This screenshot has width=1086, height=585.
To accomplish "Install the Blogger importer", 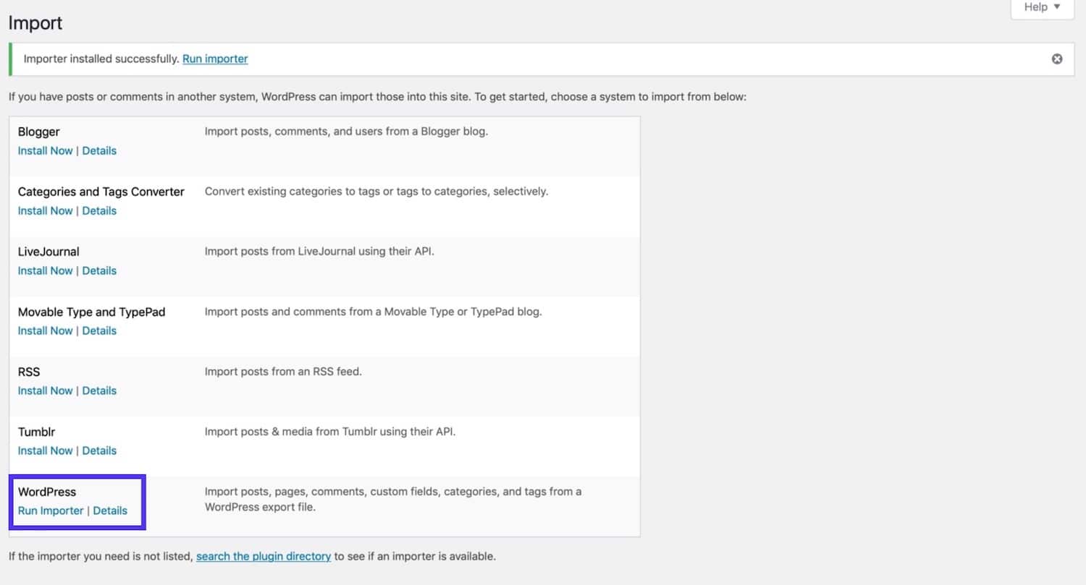I will click(45, 151).
